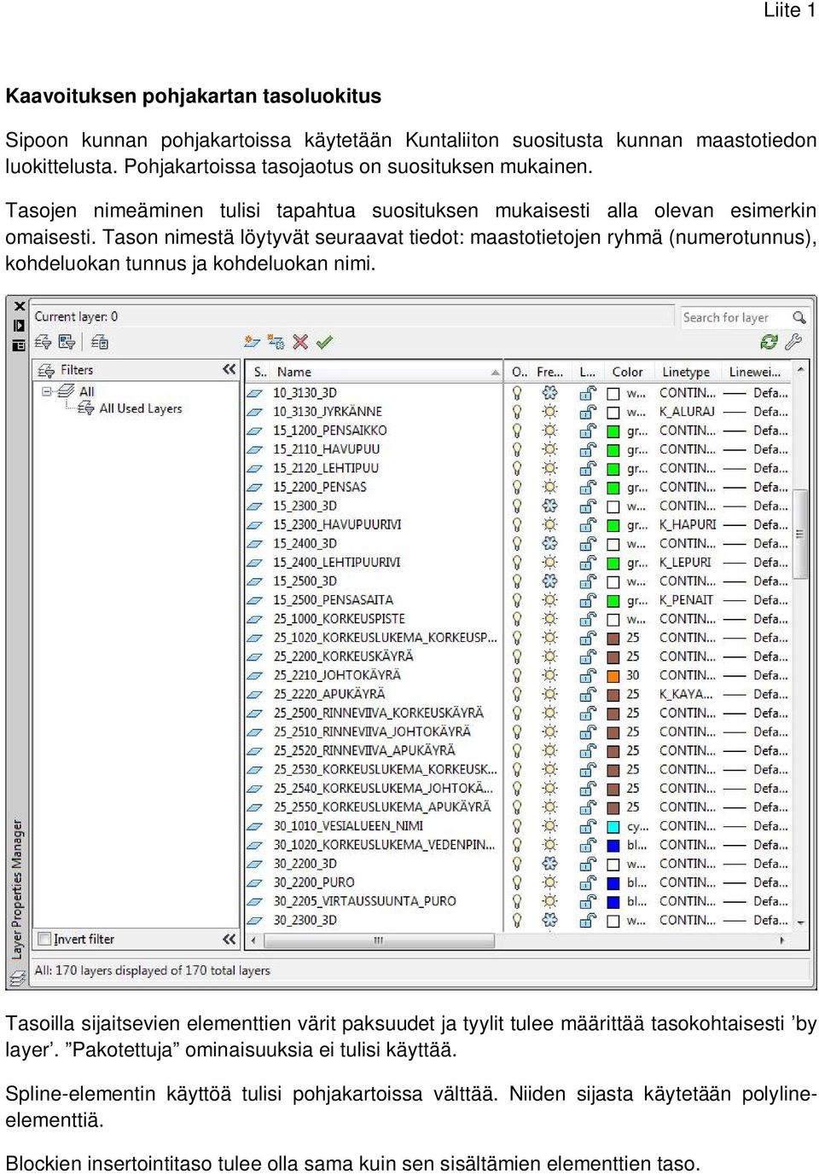Click the S.. status column header
Image resolution: width=819 pixels, height=1174 pixels.
(260, 372)
